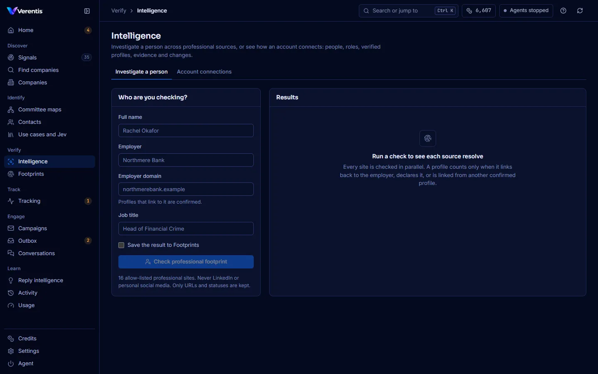The width and height of the screenshot is (598, 374).
Task: Go to Contacts
Action: [49, 122]
